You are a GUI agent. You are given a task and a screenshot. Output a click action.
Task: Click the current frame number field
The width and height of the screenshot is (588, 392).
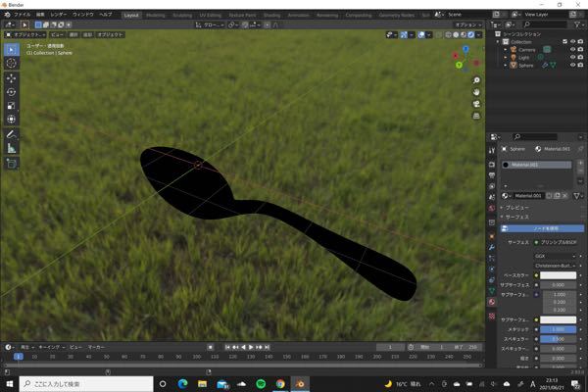(x=390, y=347)
